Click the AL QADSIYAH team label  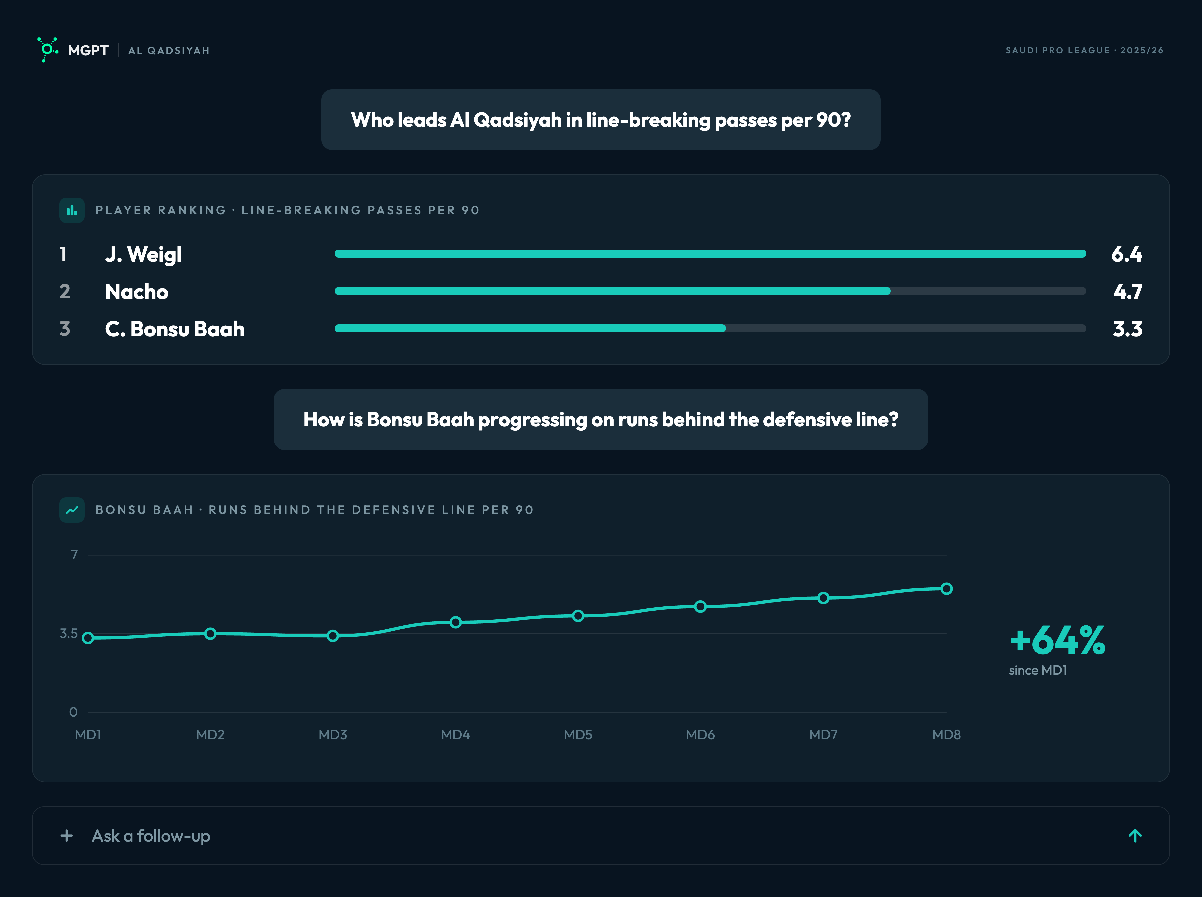click(x=168, y=50)
